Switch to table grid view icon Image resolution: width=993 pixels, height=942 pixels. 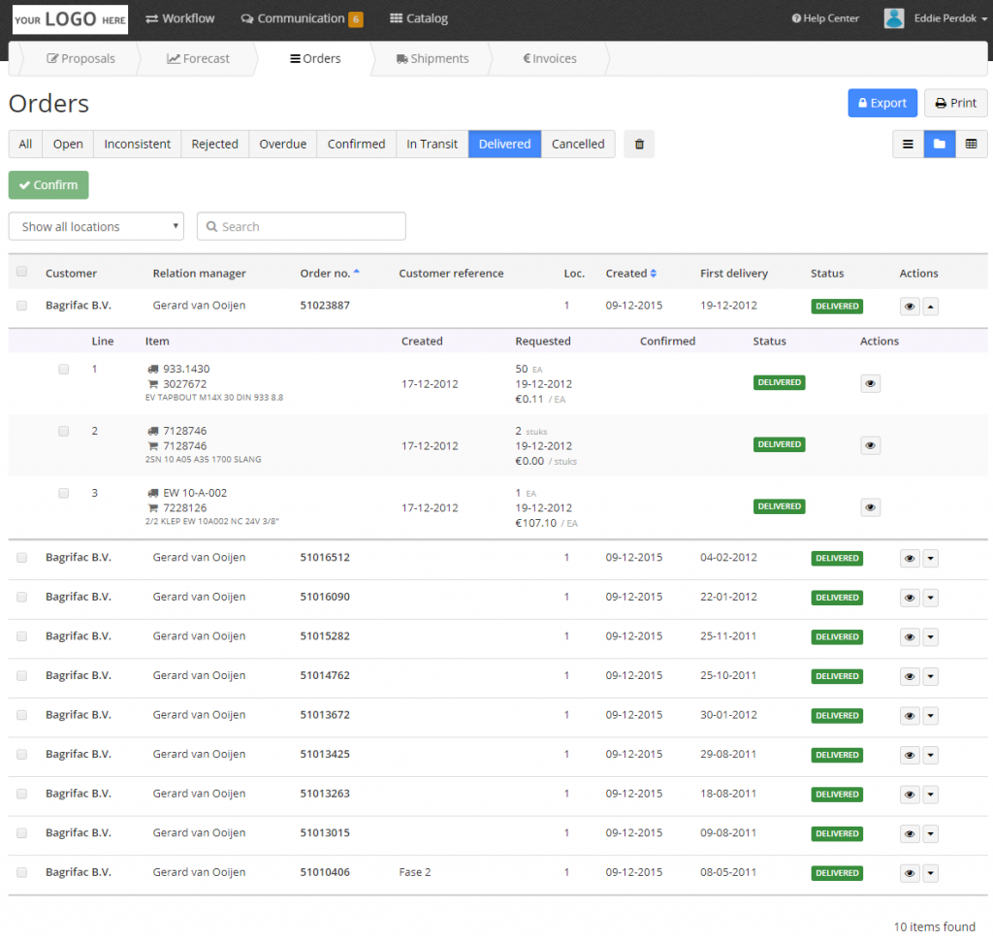click(x=971, y=145)
